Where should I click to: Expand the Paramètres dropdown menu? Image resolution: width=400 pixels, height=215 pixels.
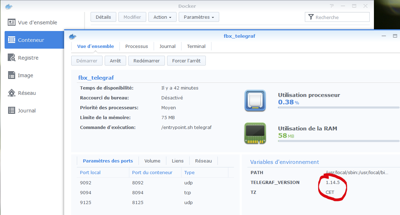199,17
